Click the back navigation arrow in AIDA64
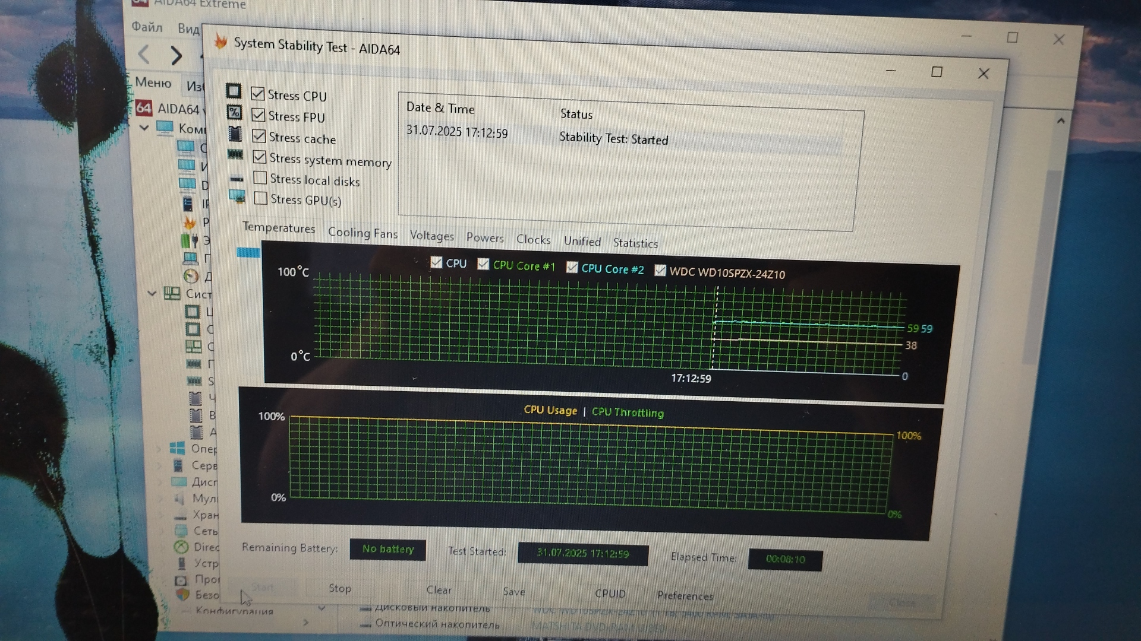The width and height of the screenshot is (1141, 641). [144, 55]
